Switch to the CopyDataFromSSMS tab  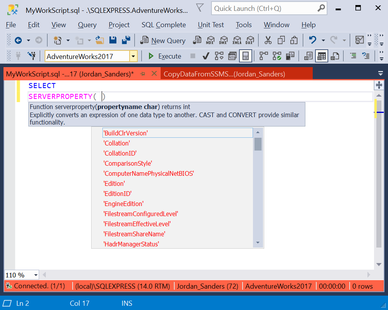(237, 74)
